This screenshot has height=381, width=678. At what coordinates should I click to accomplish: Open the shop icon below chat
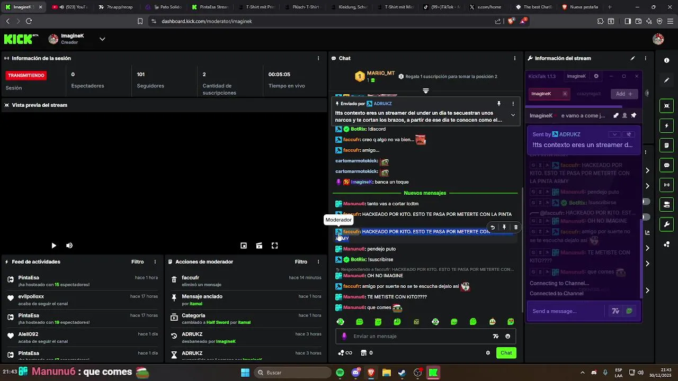(367, 353)
